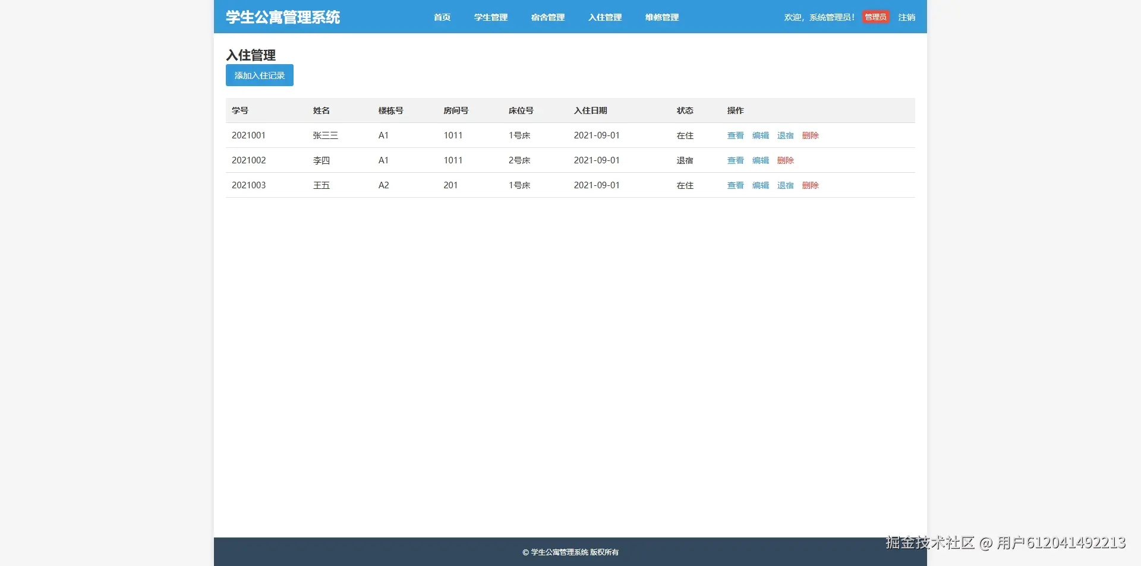Select 入住管理 in the top navigation
This screenshot has height=566, width=1141.
tap(605, 17)
